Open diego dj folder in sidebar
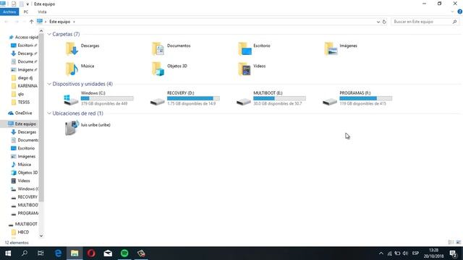The width and height of the screenshot is (463, 260). click(x=22, y=78)
